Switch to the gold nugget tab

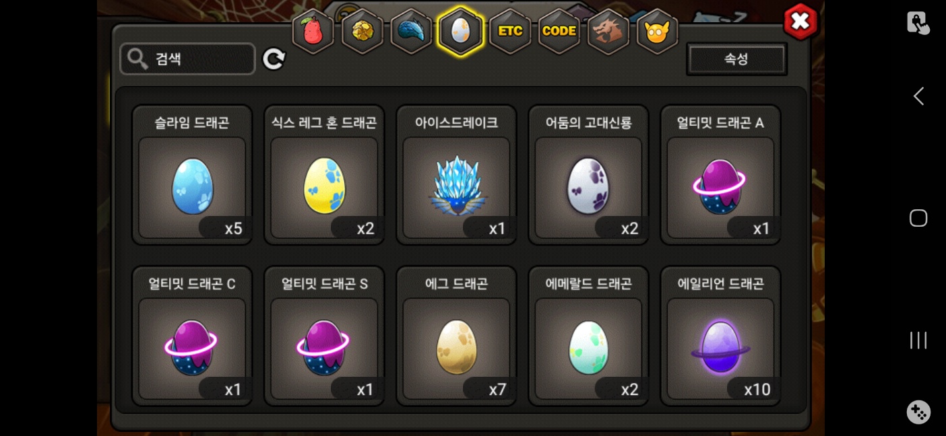click(x=362, y=31)
